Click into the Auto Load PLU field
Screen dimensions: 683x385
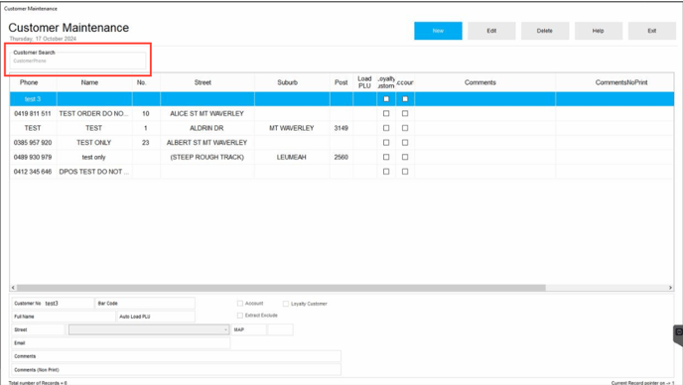point(156,317)
